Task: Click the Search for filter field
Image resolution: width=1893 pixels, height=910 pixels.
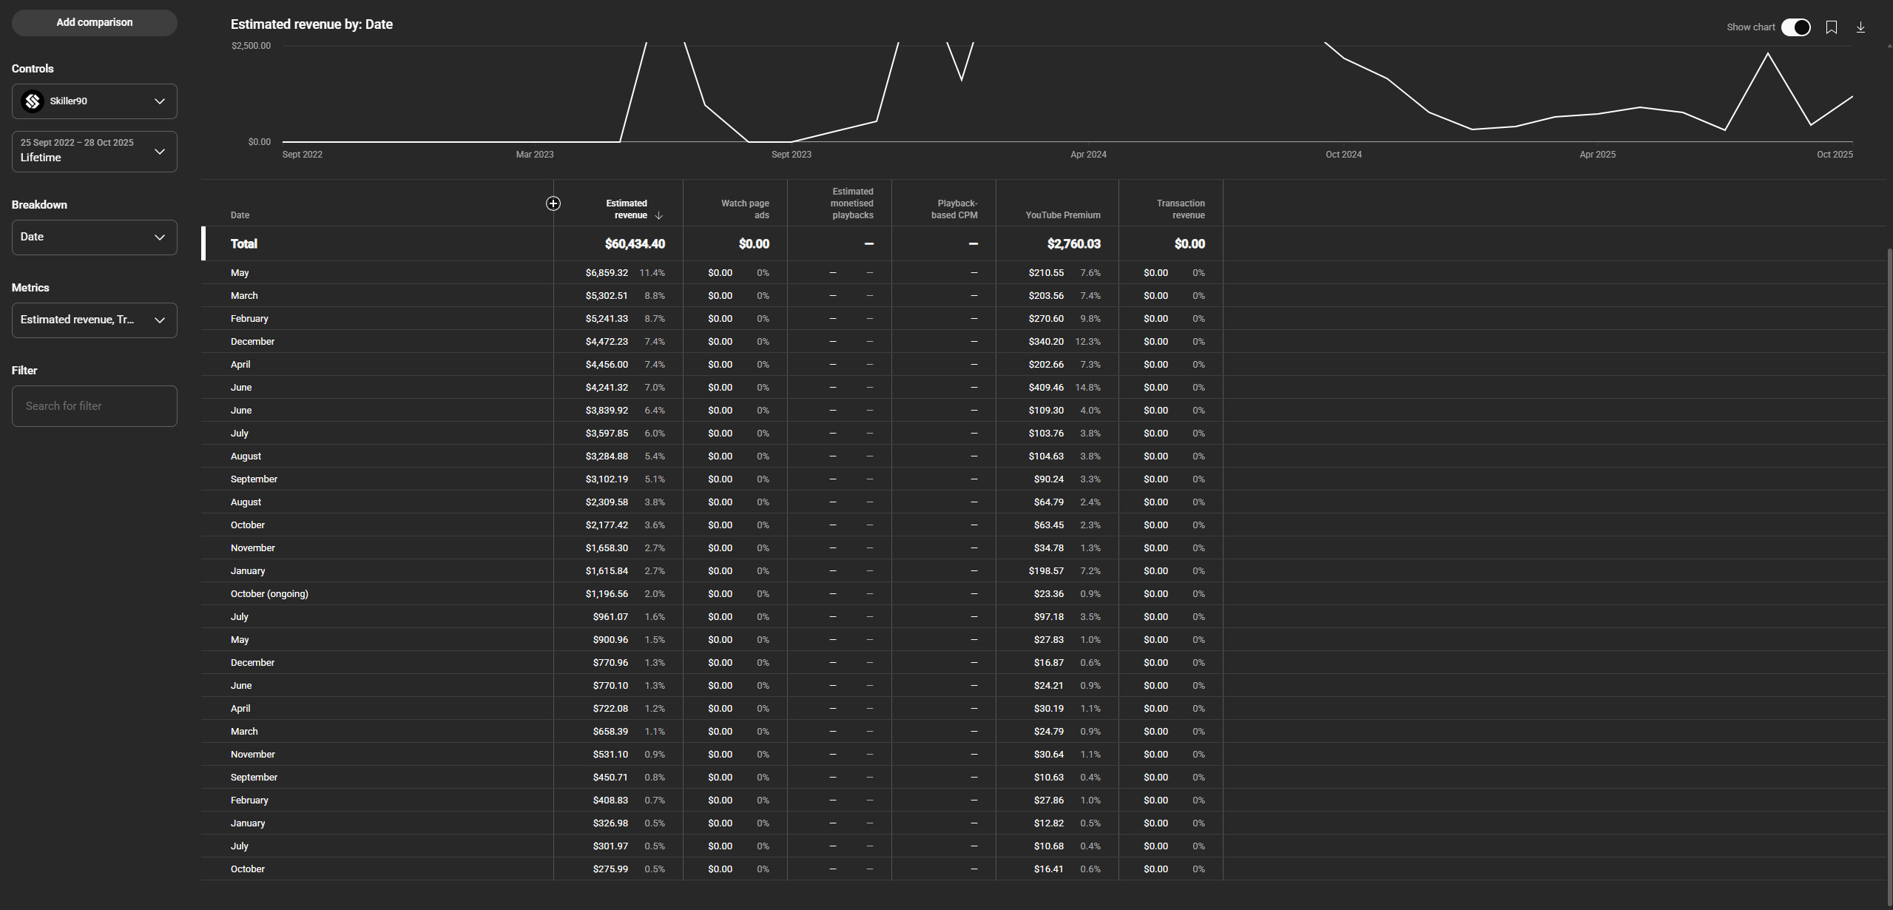Action: coord(94,406)
